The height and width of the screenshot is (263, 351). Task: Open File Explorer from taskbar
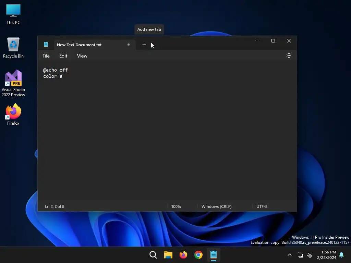pos(168,255)
